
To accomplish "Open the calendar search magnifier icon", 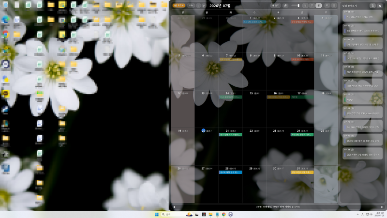I will [x=327, y=5].
